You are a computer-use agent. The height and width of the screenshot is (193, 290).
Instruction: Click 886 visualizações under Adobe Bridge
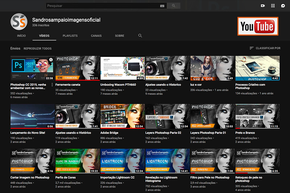coord(111,138)
